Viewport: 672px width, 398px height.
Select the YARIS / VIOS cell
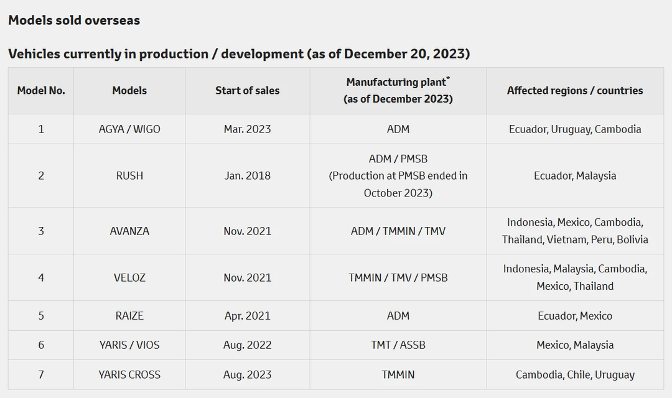pos(129,345)
